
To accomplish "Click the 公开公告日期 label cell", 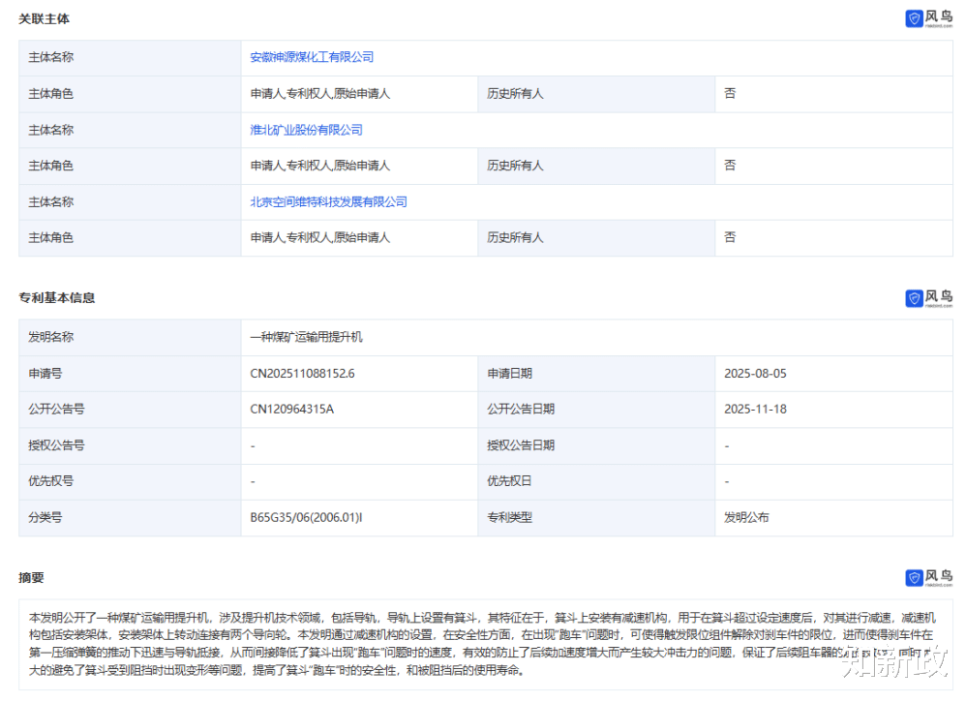I will pos(596,410).
